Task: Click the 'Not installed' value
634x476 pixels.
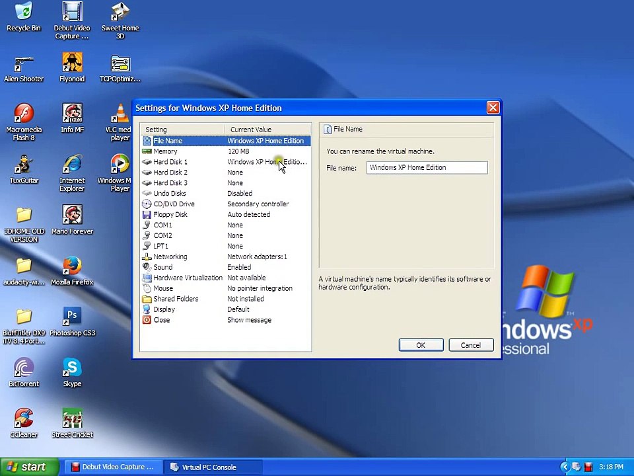Action: [246, 299]
